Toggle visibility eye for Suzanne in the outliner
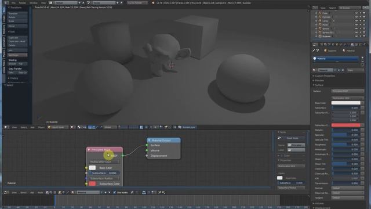371x209 pixels. tap(357, 36)
